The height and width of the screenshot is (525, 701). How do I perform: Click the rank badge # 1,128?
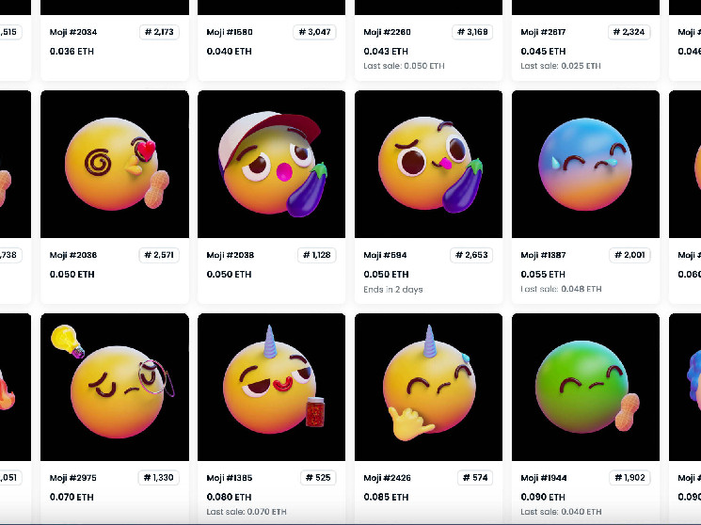coord(316,255)
